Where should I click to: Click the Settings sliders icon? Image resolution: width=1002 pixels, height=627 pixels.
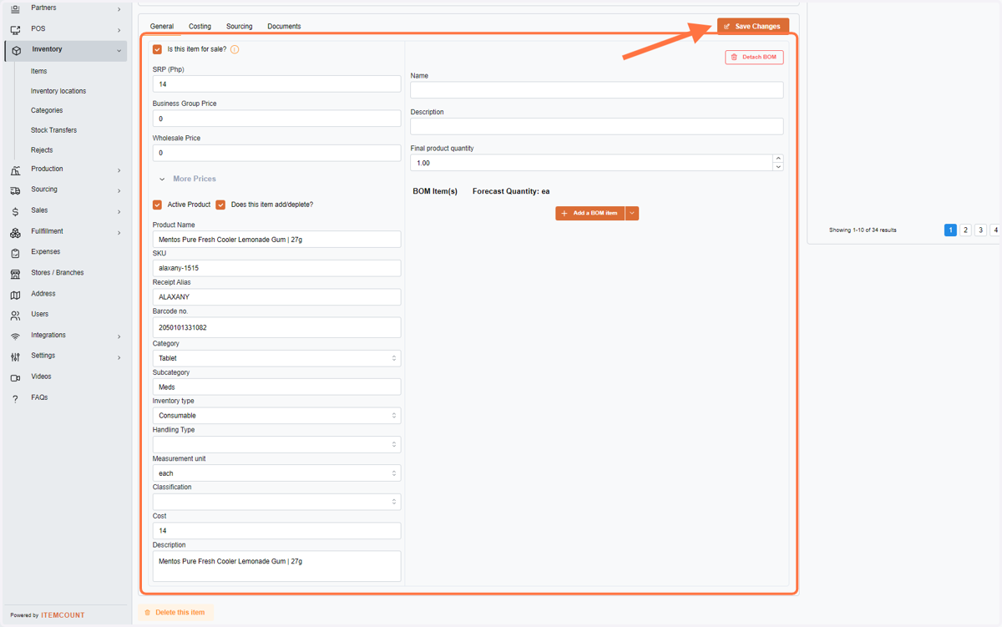(x=15, y=356)
